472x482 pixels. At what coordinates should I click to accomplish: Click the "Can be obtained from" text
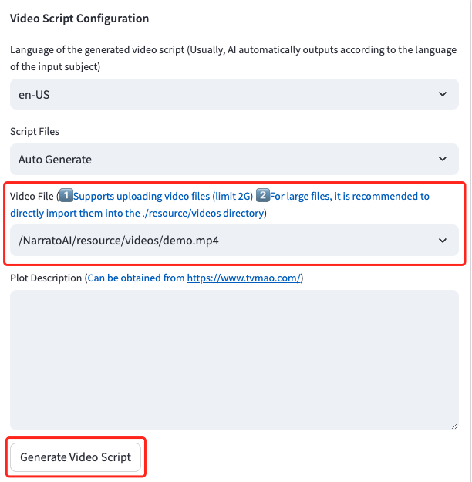pos(137,278)
